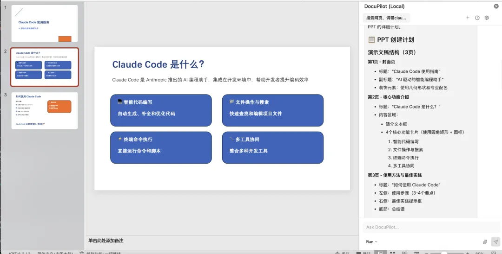Viewport: 502px width, 254px height.
Task: Select the '终端命令执行' feature card
Action: click(161, 147)
